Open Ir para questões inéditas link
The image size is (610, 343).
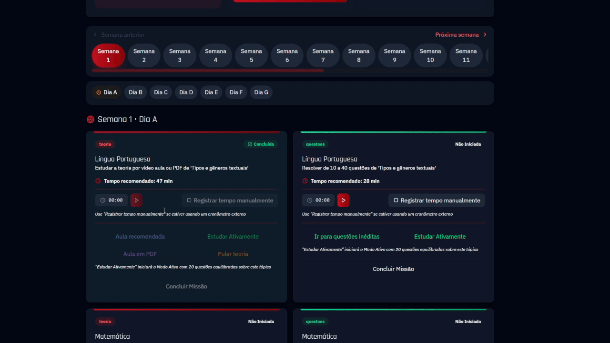(x=347, y=237)
